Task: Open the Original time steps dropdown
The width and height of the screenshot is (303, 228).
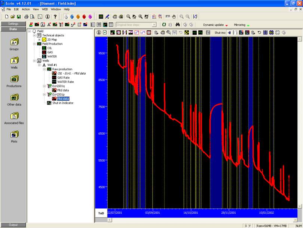Action: click(154, 25)
